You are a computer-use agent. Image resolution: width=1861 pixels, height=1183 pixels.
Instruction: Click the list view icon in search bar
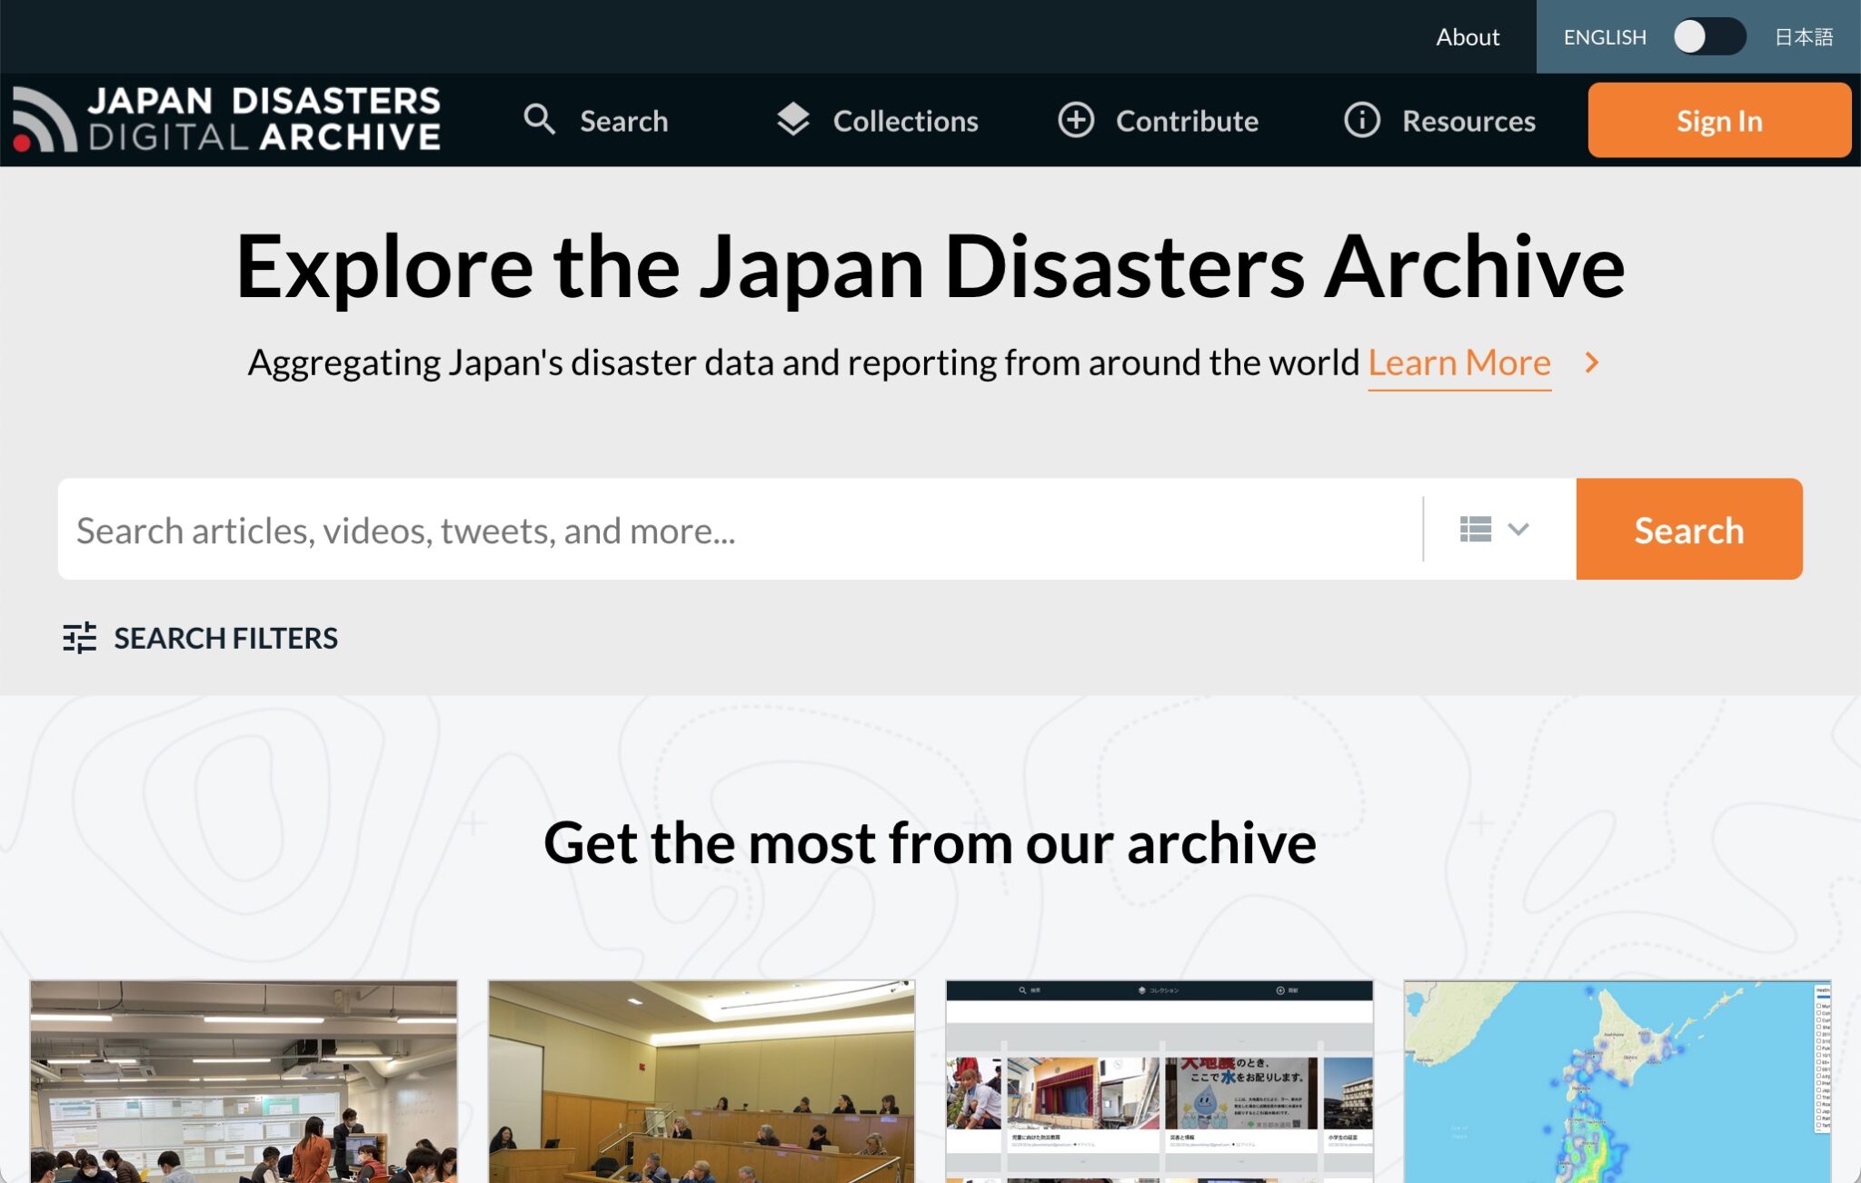pos(1476,529)
